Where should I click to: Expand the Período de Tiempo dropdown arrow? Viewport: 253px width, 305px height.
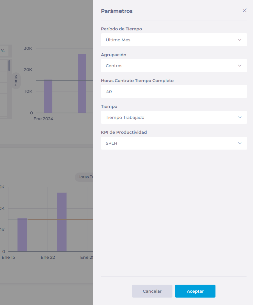click(x=240, y=40)
